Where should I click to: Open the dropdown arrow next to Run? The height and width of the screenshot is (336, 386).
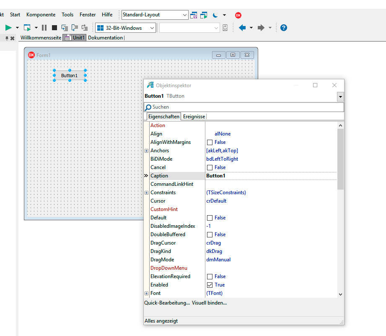click(17, 28)
